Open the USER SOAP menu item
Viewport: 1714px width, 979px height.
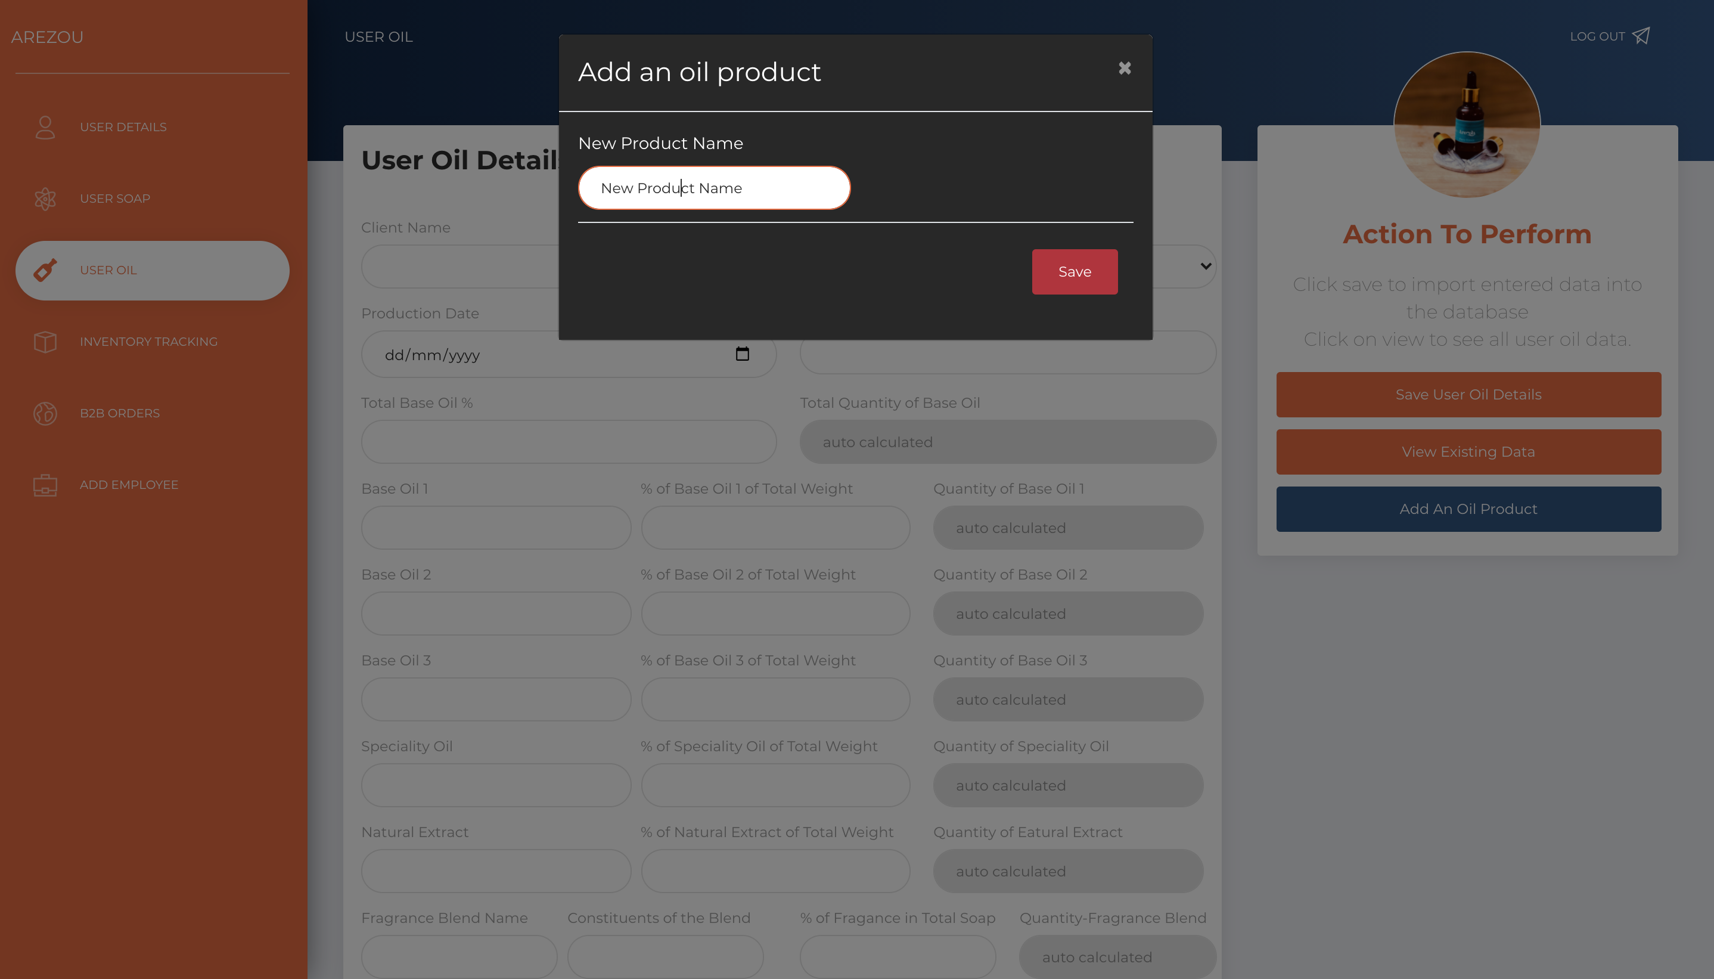[x=115, y=199]
